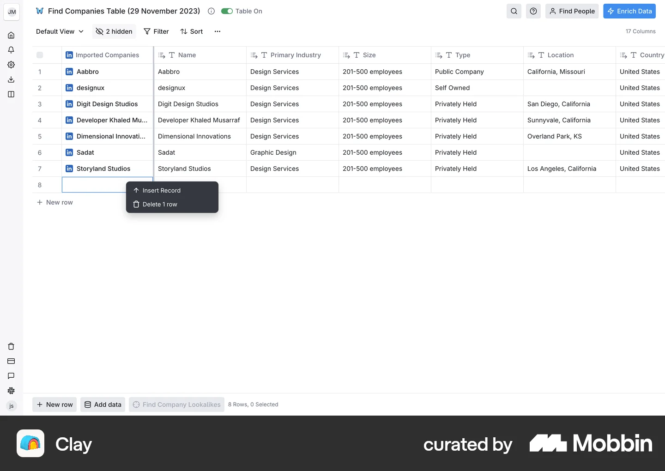This screenshot has height=471, width=665.
Task: Open the Sort options
Action: tap(192, 31)
